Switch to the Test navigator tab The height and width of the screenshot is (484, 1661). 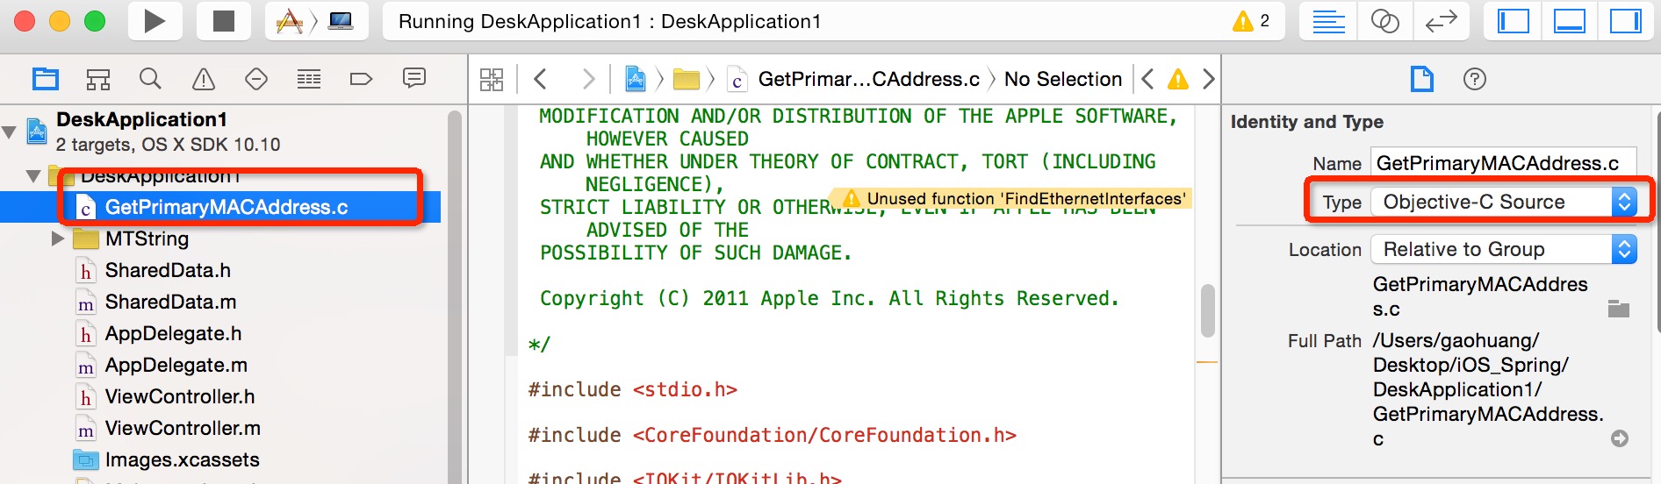click(256, 79)
